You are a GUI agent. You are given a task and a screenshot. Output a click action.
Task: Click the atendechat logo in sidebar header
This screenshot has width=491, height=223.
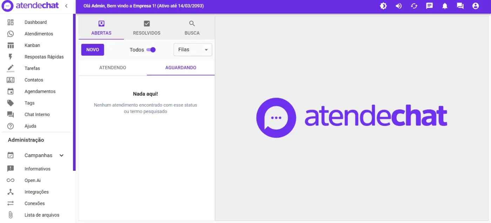(30, 6)
